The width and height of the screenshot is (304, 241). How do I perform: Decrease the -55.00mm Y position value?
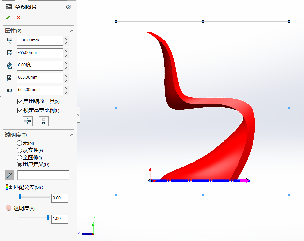coord(66,56)
